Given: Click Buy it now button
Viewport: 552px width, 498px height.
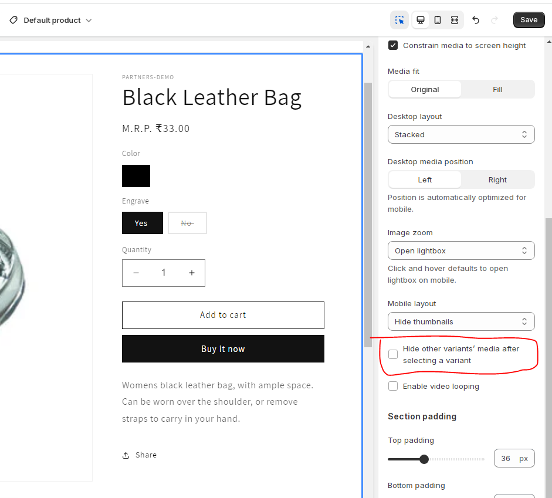Looking at the screenshot, I should pos(223,349).
